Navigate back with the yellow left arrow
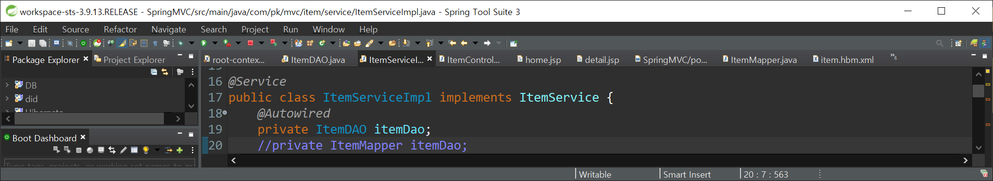 click(x=464, y=43)
